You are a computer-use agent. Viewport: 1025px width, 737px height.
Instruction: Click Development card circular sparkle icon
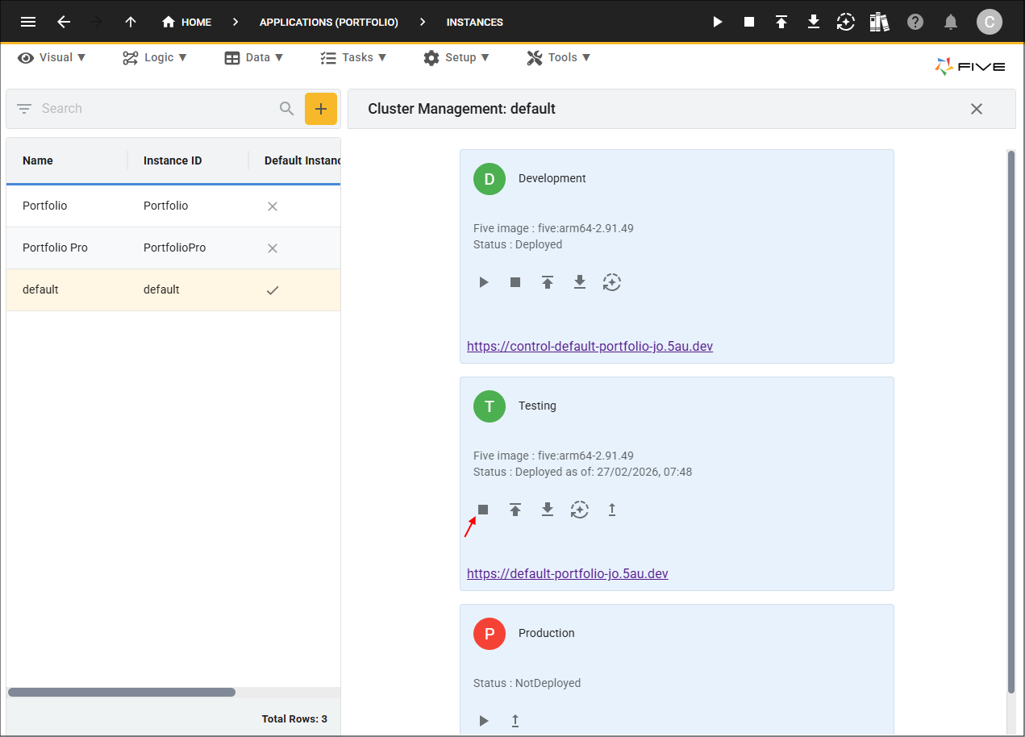coord(612,282)
